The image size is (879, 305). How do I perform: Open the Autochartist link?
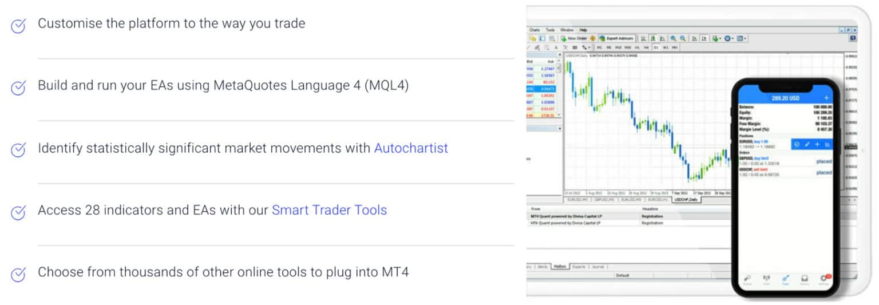coord(411,148)
